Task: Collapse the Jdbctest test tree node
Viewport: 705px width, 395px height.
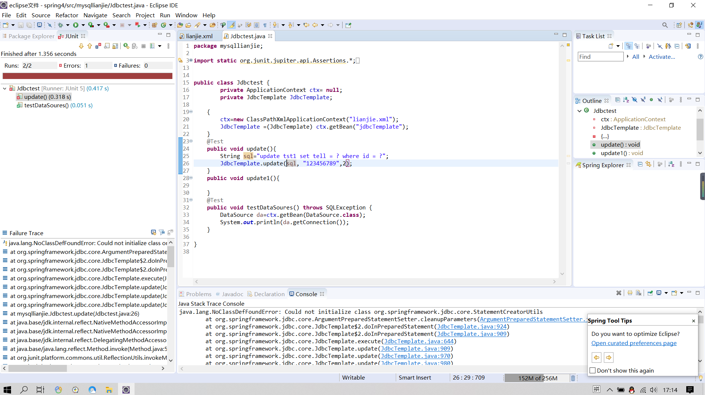Action: pyautogui.click(x=5, y=89)
